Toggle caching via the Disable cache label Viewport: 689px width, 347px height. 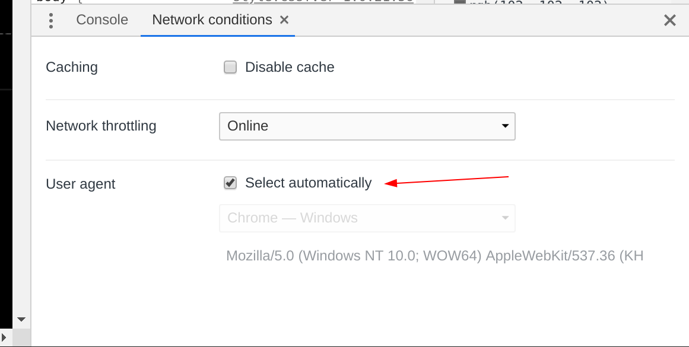pyautogui.click(x=290, y=67)
